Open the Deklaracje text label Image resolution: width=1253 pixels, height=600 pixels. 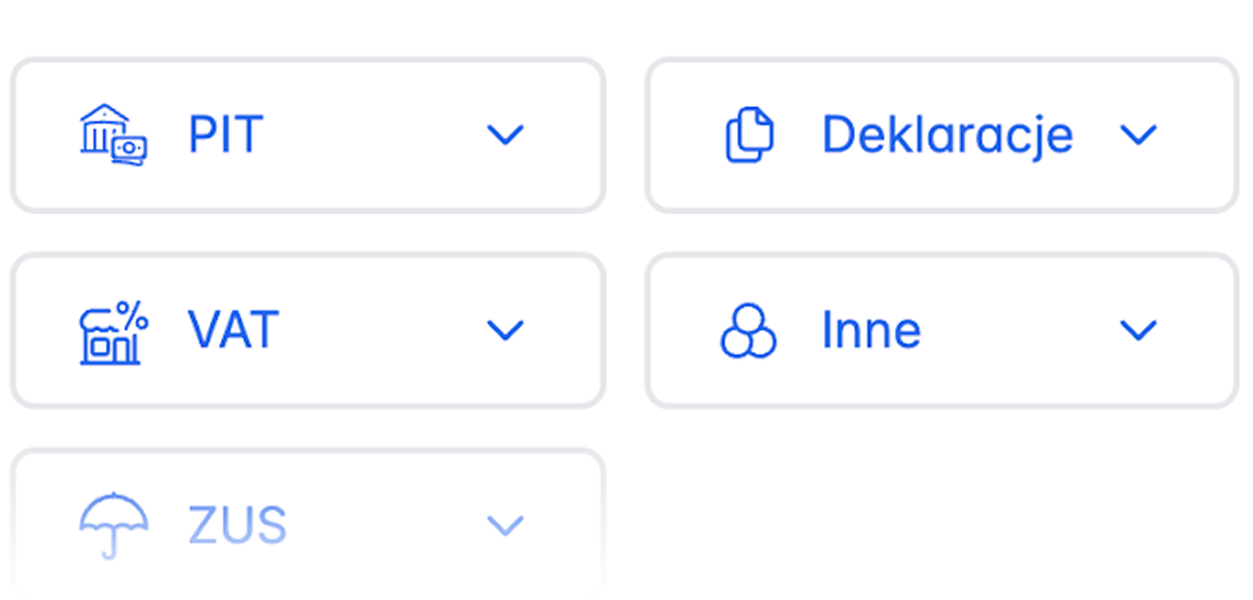tap(947, 135)
